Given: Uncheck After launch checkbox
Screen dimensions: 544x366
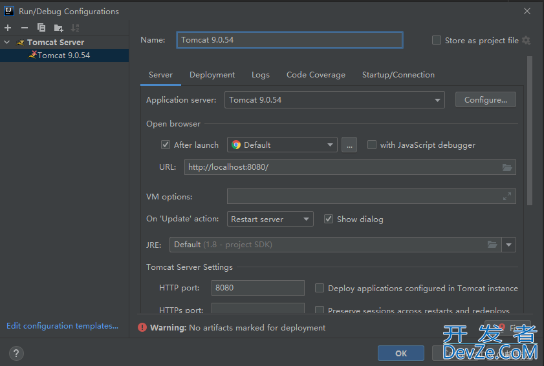Looking at the screenshot, I should 166,145.
